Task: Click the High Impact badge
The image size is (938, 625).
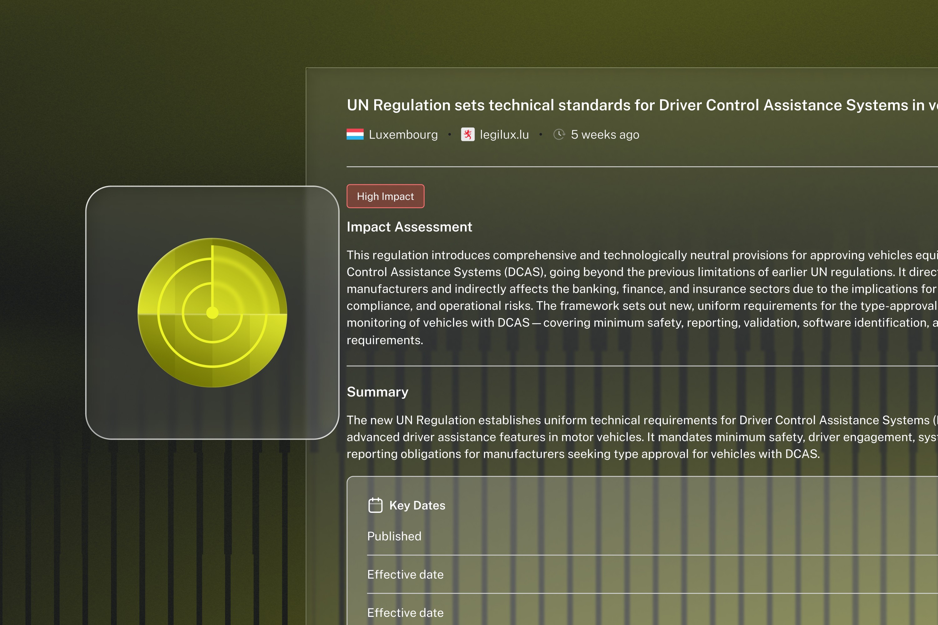Action: (385, 196)
